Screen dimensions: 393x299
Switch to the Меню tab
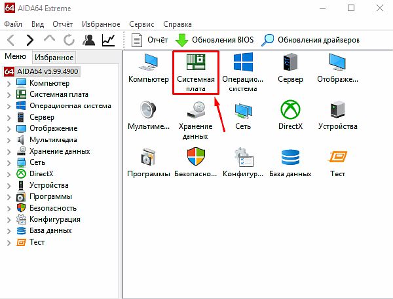coord(16,56)
